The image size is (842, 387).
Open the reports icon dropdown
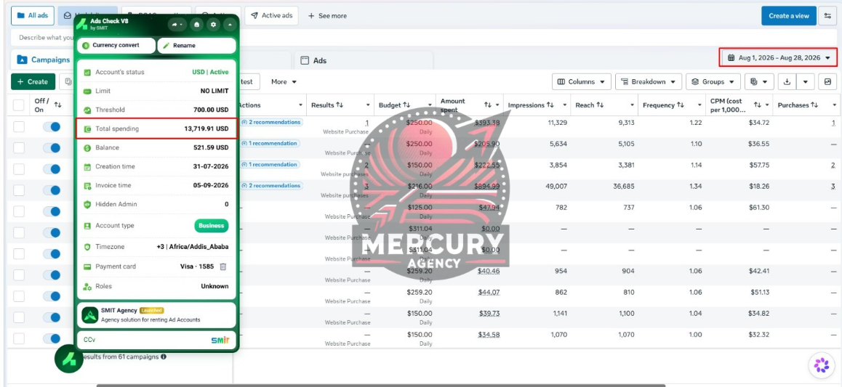coord(759,82)
